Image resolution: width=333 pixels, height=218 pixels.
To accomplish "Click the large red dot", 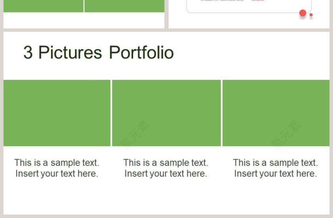I will [x=302, y=13].
